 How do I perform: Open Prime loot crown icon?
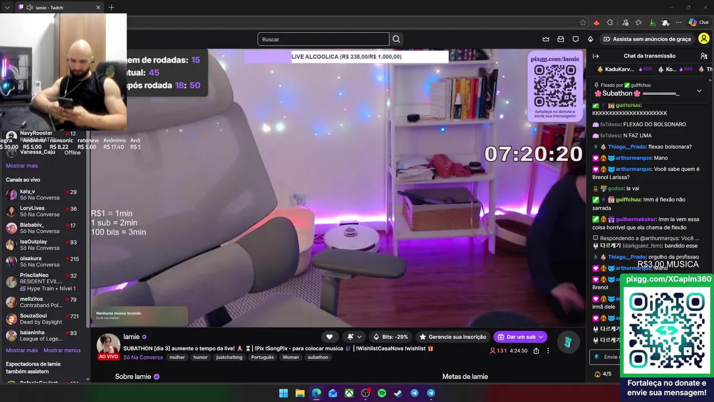[x=546, y=39]
